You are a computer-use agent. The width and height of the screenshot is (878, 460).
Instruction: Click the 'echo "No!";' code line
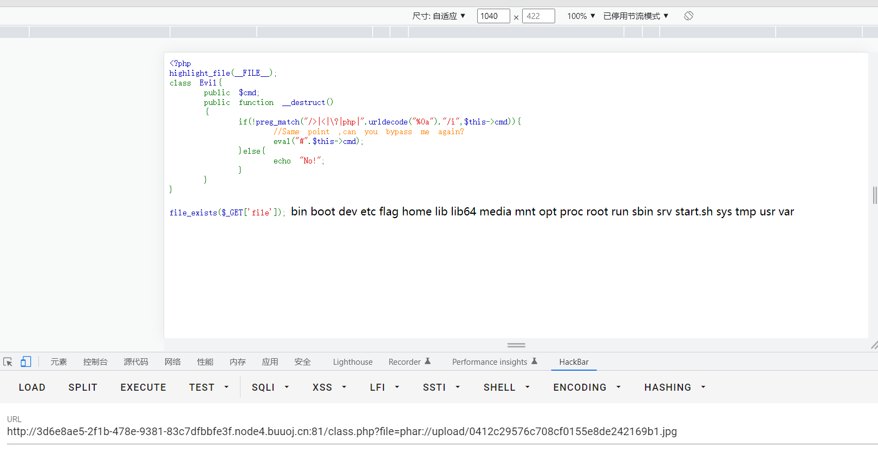(x=298, y=161)
